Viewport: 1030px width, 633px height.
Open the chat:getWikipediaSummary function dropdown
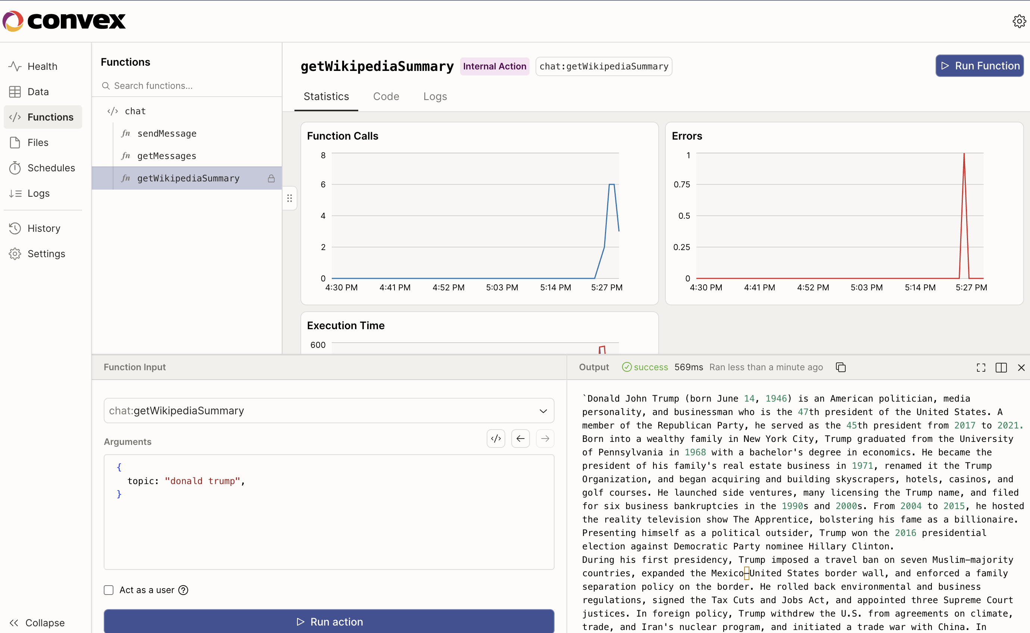pos(329,411)
